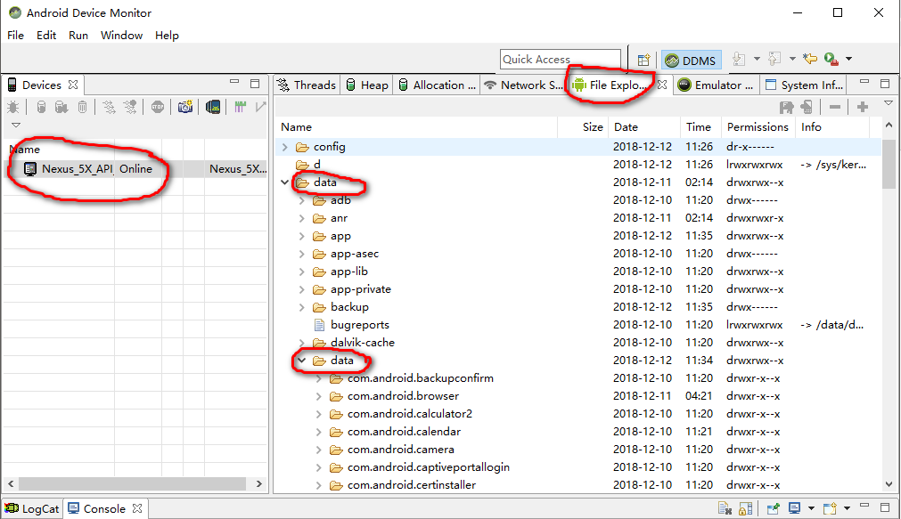The image size is (901, 519).
Task: Switch to the Emulator Control tab
Action: coord(716,85)
